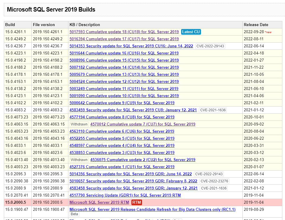
Task: Open the CU17 cumulative update link
Action: (124, 39)
